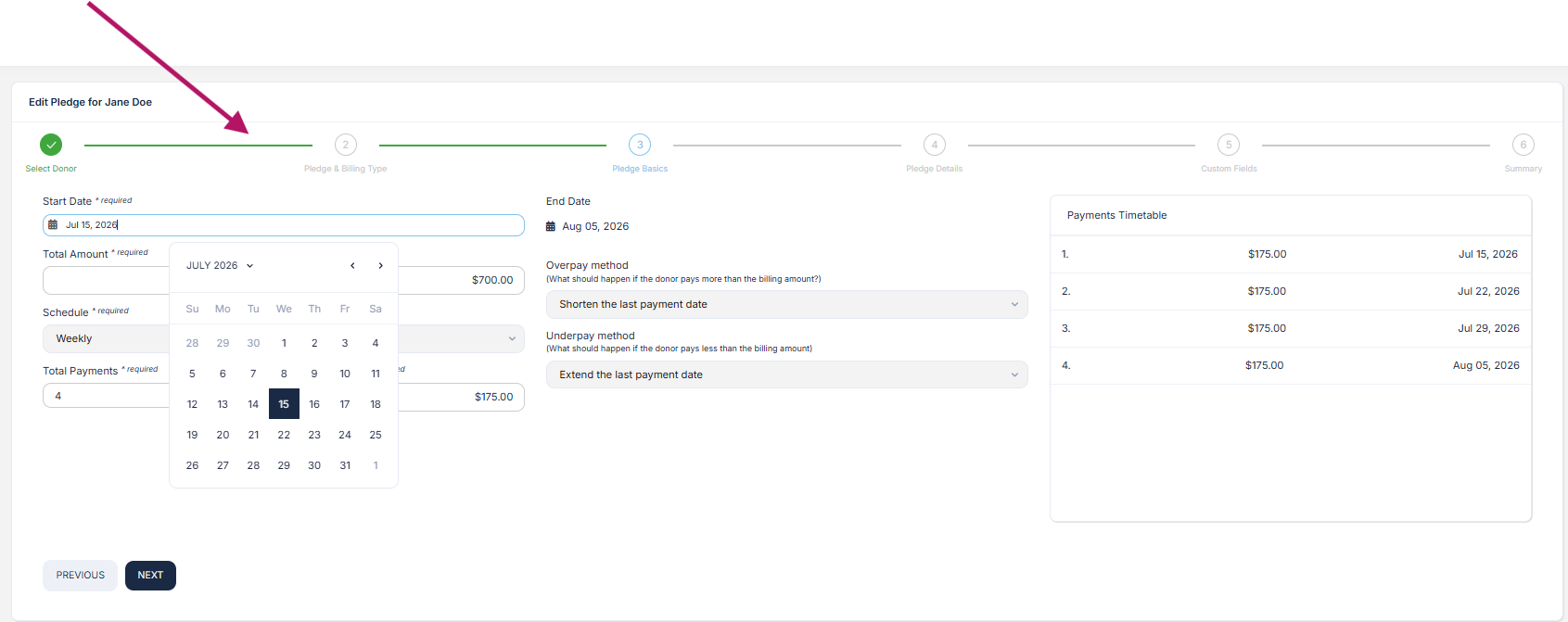Open Underpay method dropdown Extend the last payment date
The width and height of the screenshot is (1568, 622).
[787, 374]
